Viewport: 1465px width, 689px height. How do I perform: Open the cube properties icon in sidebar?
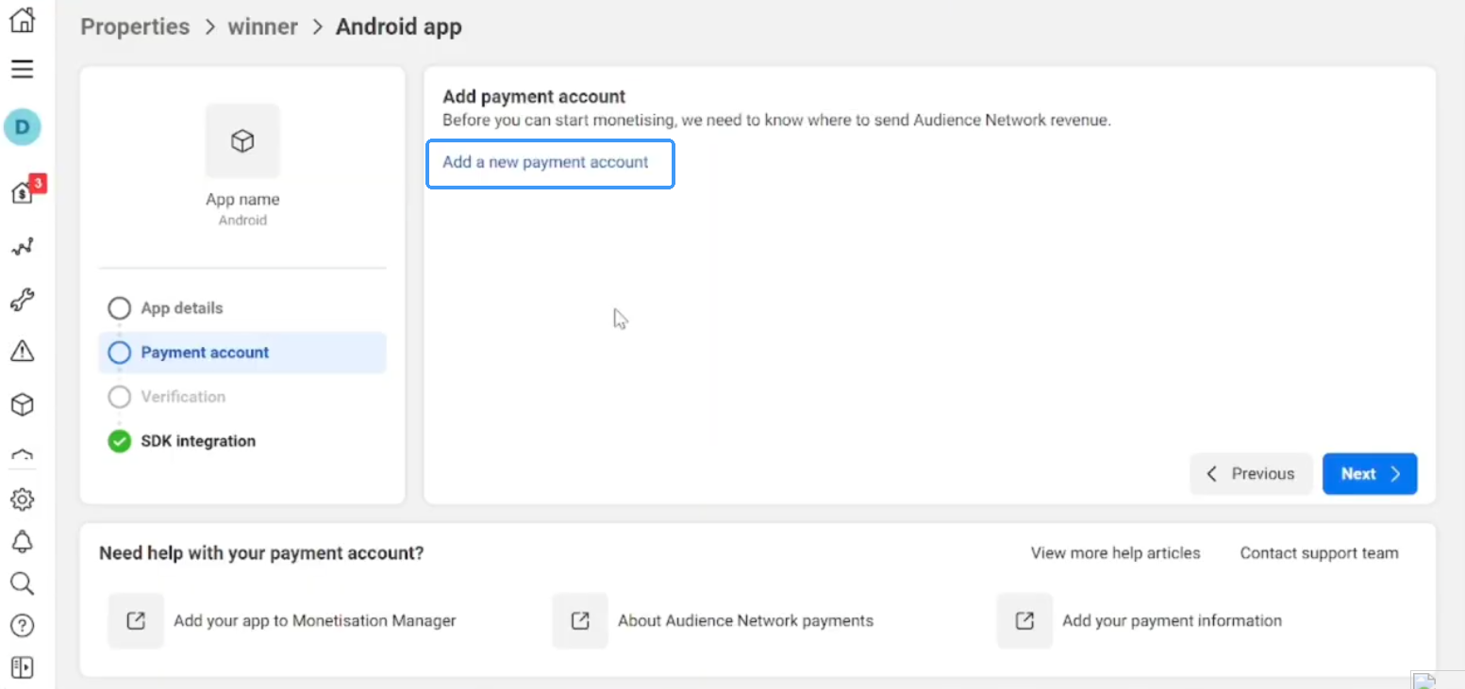tap(22, 405)
